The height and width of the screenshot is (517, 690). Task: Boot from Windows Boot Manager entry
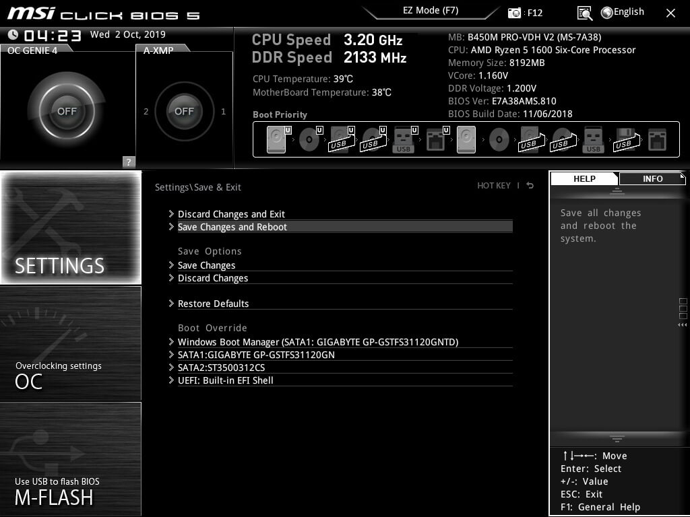[x=340, y=342]
